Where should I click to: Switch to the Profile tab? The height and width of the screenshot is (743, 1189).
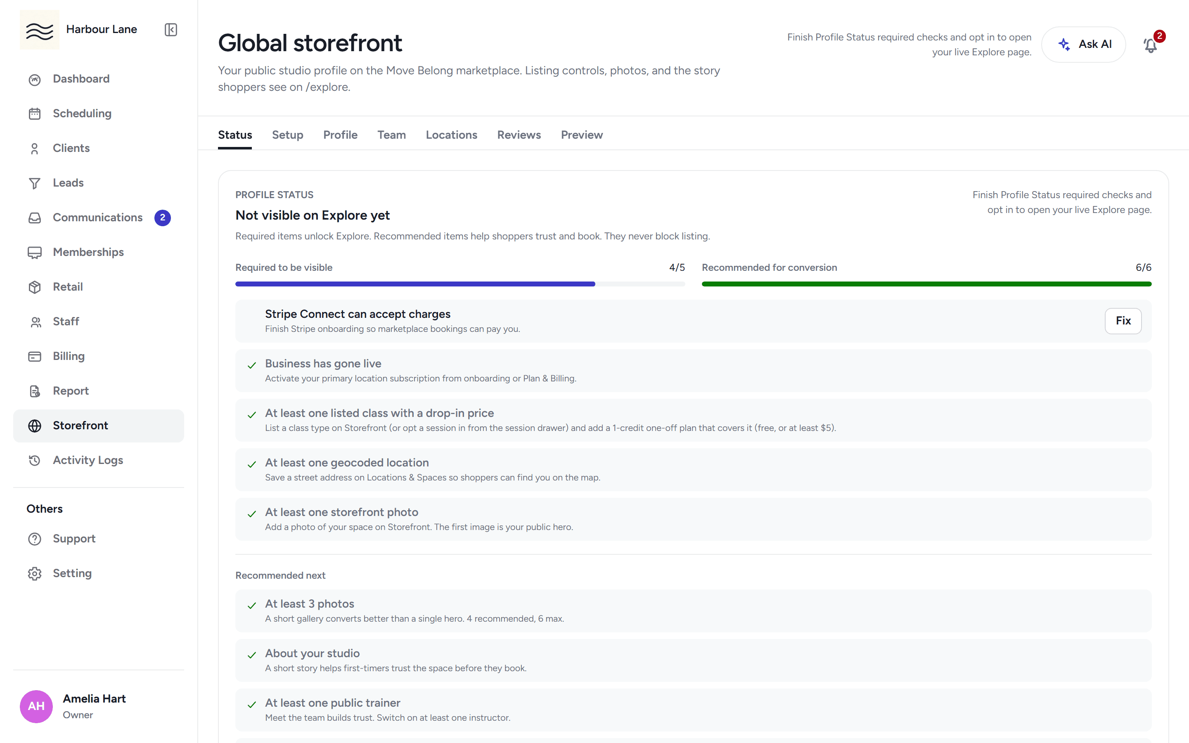coord(340,135)
